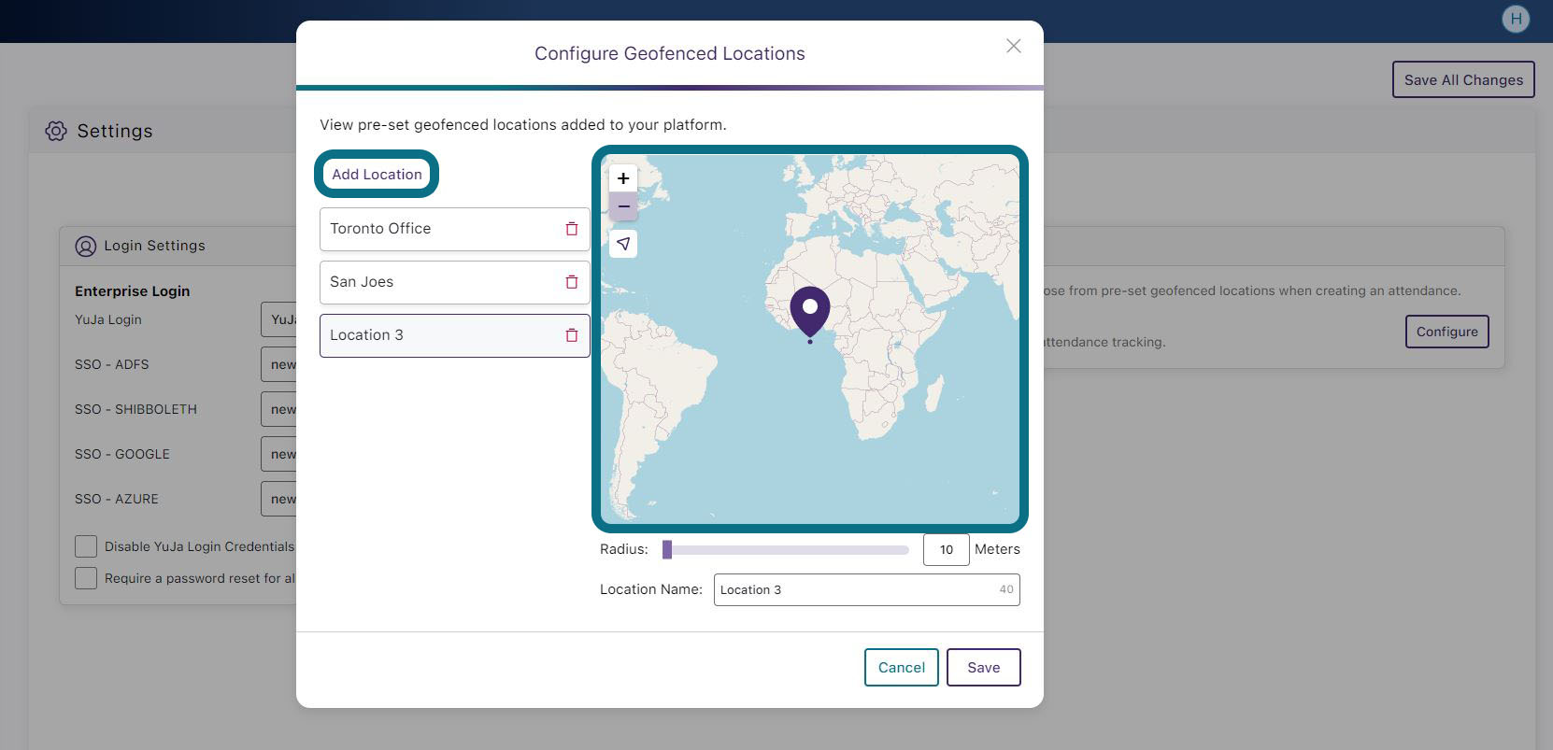
Task: Click the locate-me arrow on map
Action: 623,244
